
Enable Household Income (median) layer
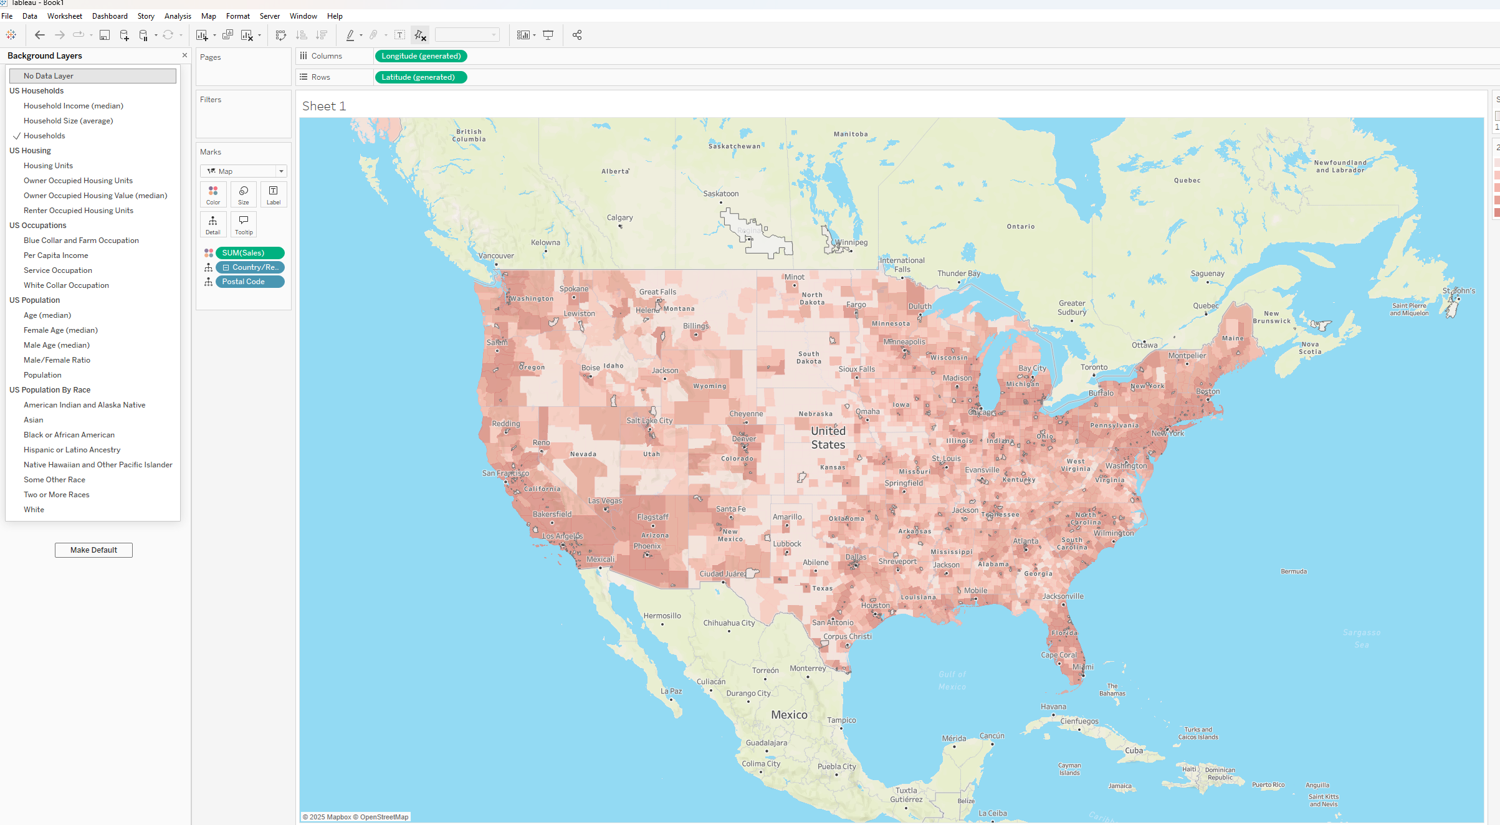pyautogui.click(x=74, y=106)
